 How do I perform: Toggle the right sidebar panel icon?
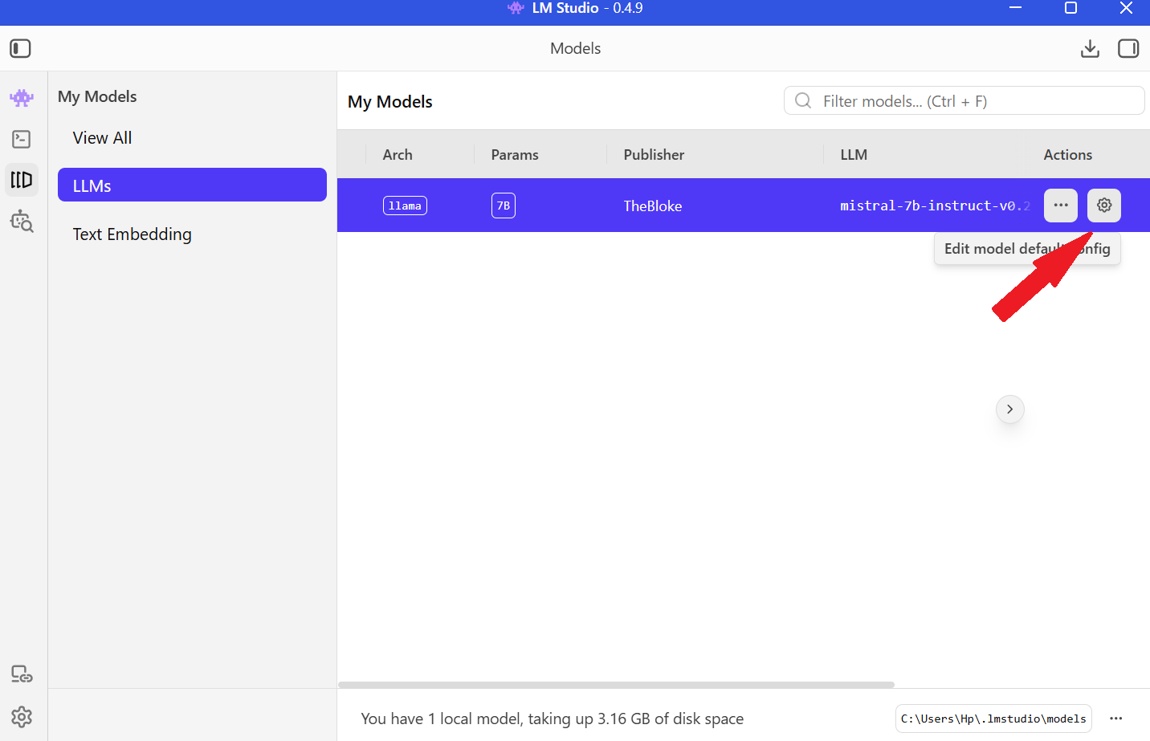(x=1128, y=48)
